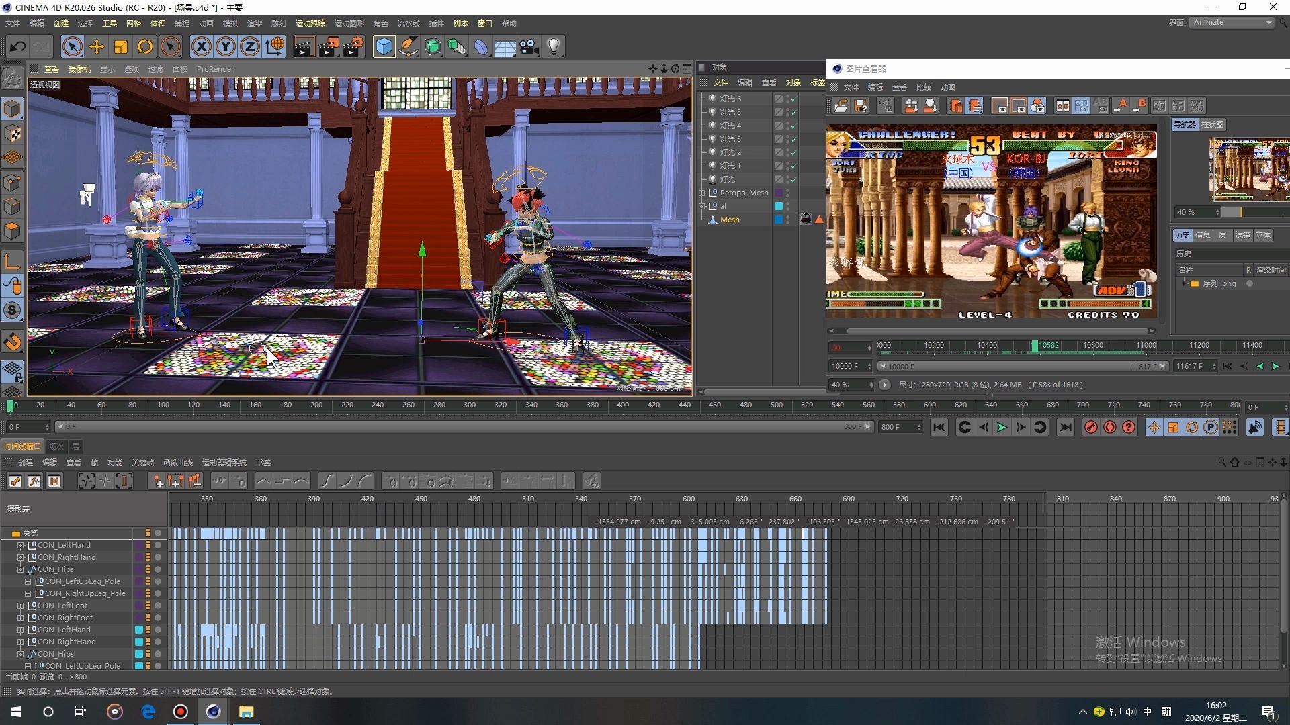Toggle the X axis lock icon
1290x725 pixels.
click(201, 46)
